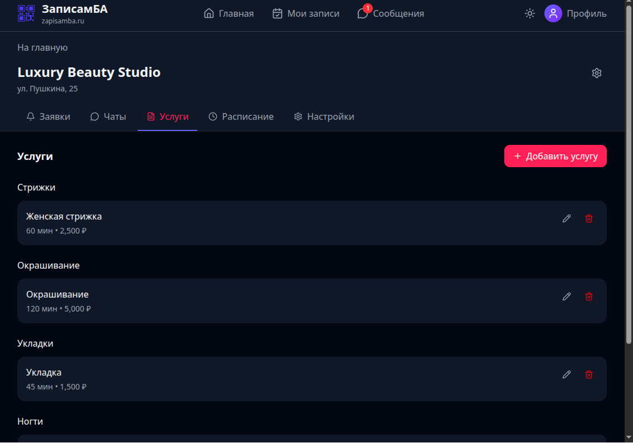Viewport: 633px width, 443px height.
Task: Open Сообщения in top navigation
Action: click(x=391, y=13)
